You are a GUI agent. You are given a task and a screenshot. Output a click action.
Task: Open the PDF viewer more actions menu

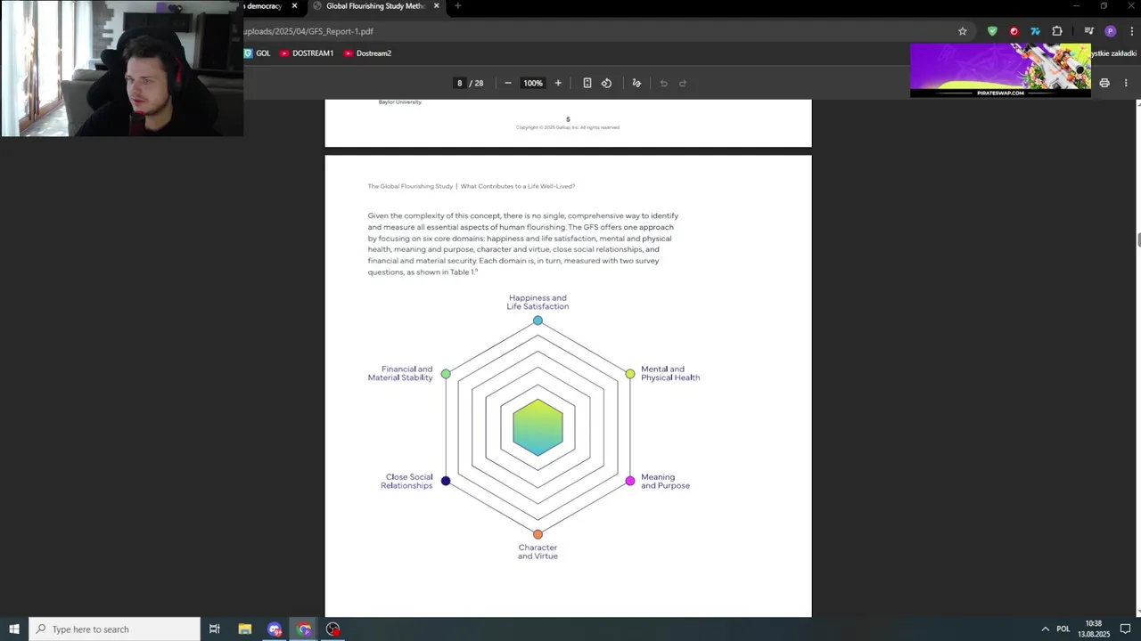point(1126,83)
